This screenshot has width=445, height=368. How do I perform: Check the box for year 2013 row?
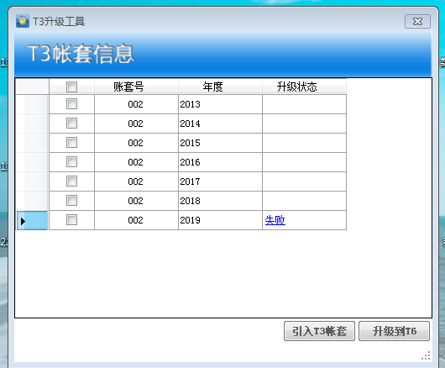click(x=71, y=104)
